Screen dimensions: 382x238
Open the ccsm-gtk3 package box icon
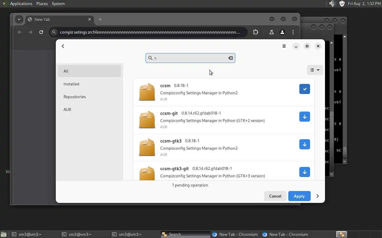[147, 147]
